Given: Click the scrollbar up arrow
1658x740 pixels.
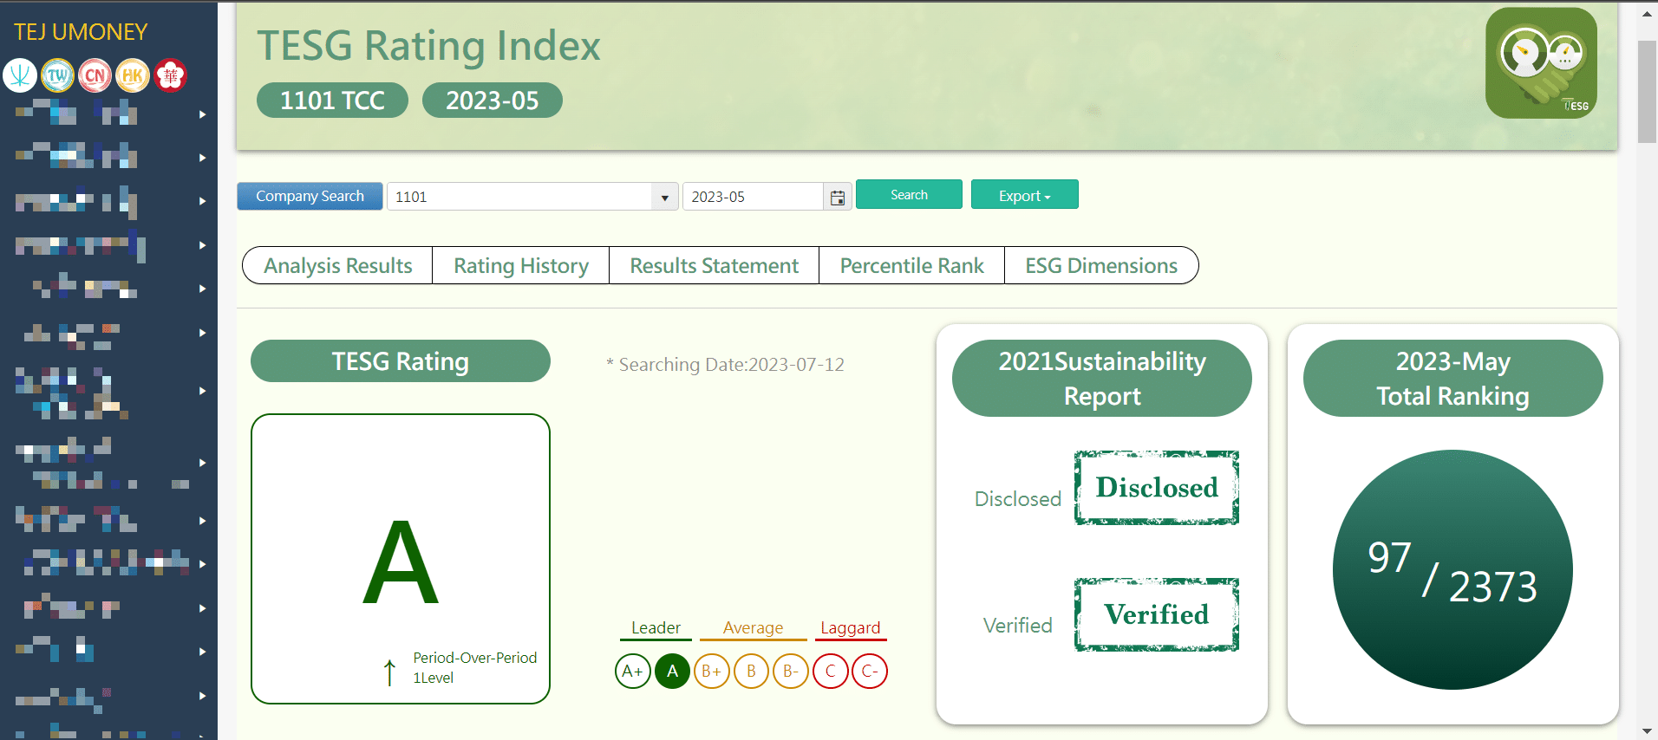Looking at the screenshot, I should pyautogui.click(x=1647, y=14).
